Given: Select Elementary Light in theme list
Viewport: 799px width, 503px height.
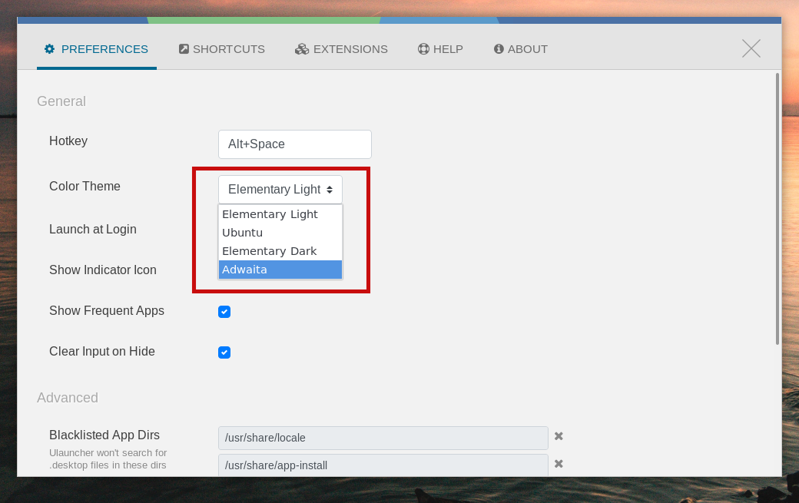Looking at the screenshot, I should (x=280, y=214).
